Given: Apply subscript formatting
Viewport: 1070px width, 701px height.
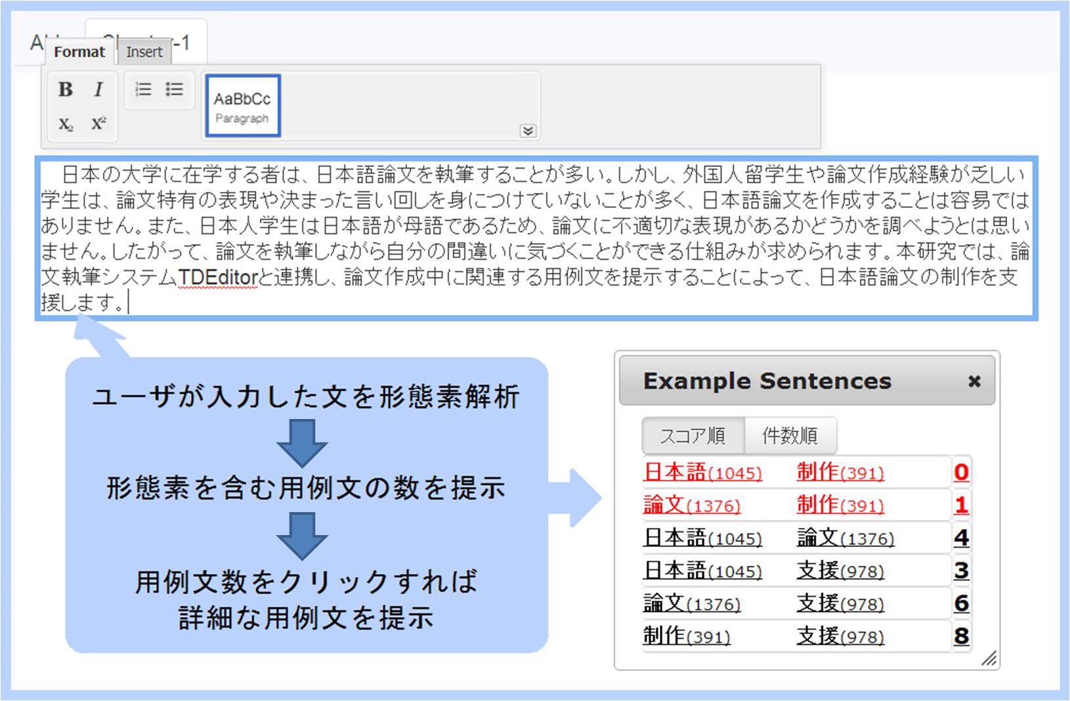Looking at the screenshot, I should tap(66, 124).
